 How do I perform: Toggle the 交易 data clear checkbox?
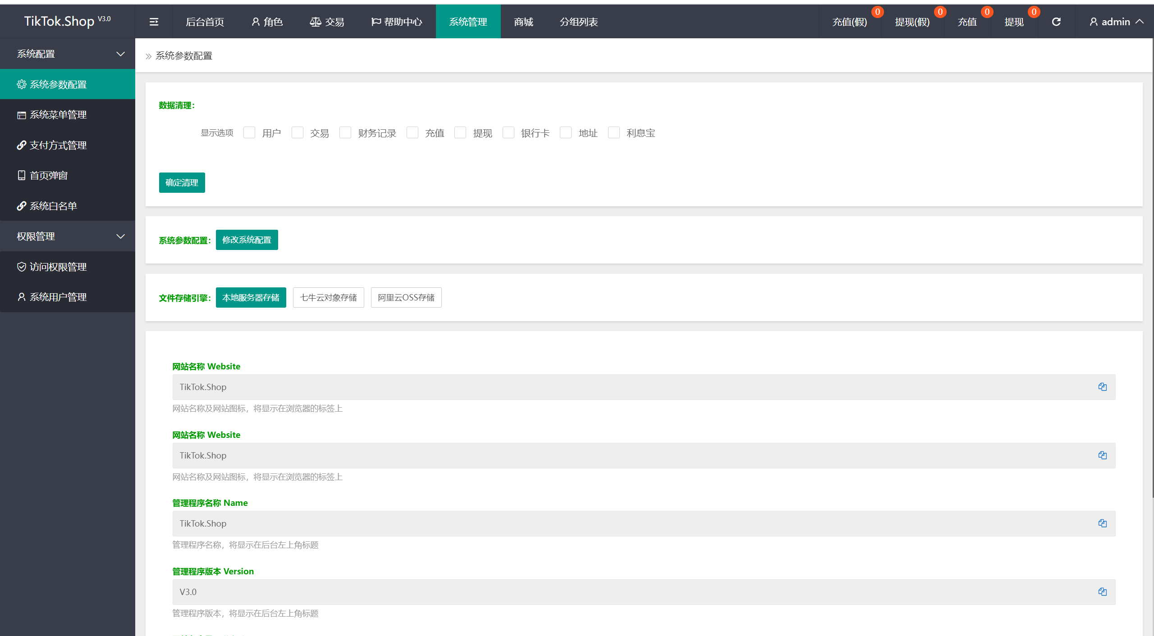(298, 132)
